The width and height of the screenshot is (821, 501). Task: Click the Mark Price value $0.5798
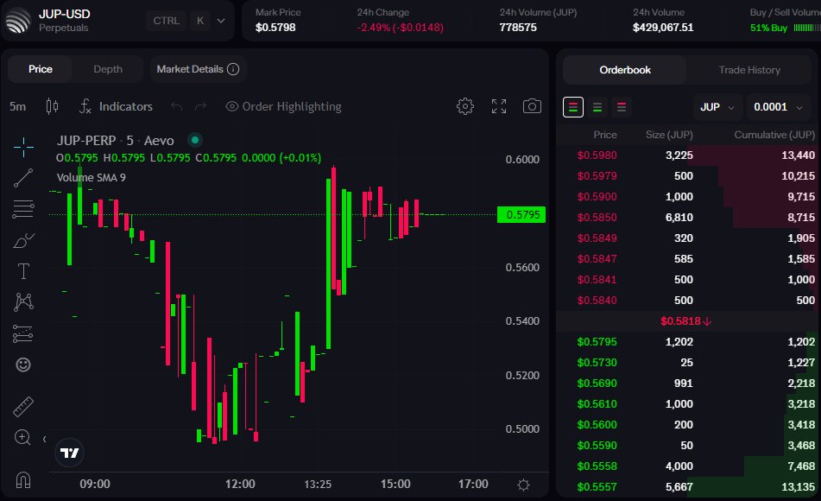[275, 28]
